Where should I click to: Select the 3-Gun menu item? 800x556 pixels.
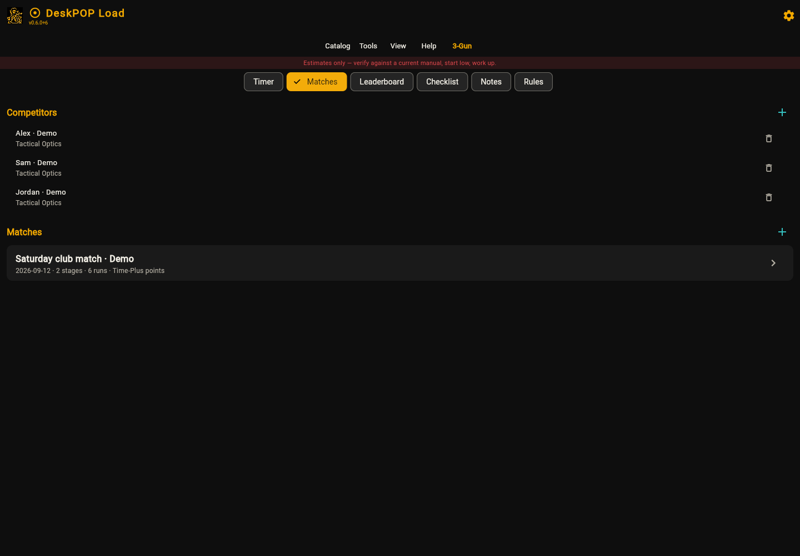[x=462, y=46]
